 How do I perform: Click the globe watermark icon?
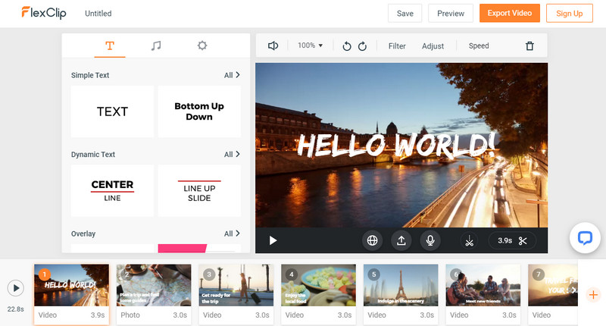(372, 240)
